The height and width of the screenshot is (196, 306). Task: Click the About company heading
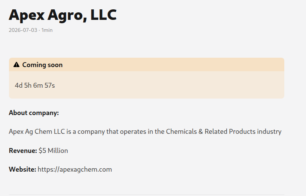34,113
